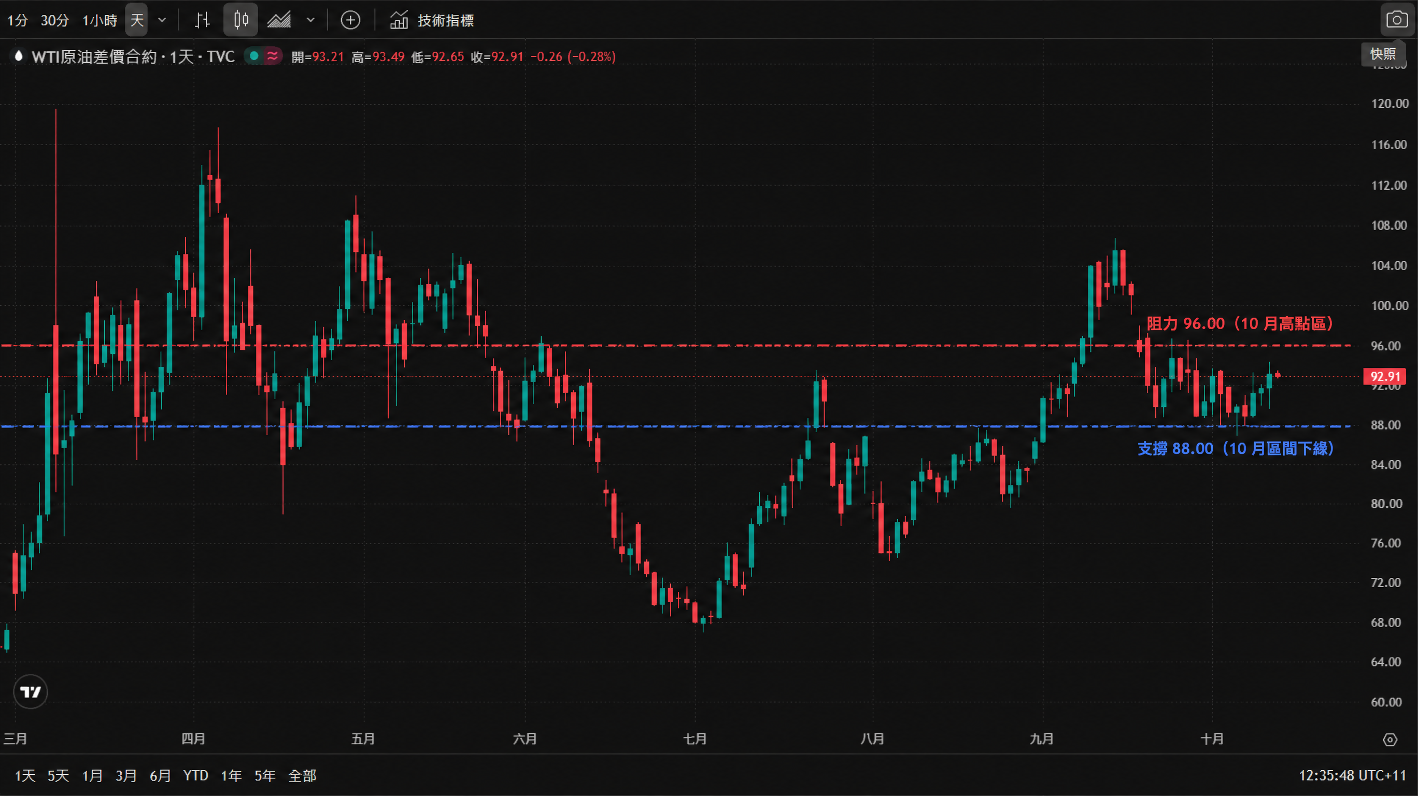Select the 30分 timeframe
This screenshot has width=1418, height=796.
pyautogui.click(x=54, y=20)
